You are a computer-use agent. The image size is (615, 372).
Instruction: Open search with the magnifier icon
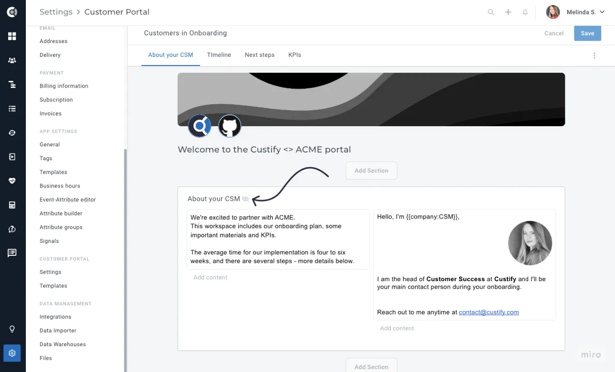pos(491,12)
